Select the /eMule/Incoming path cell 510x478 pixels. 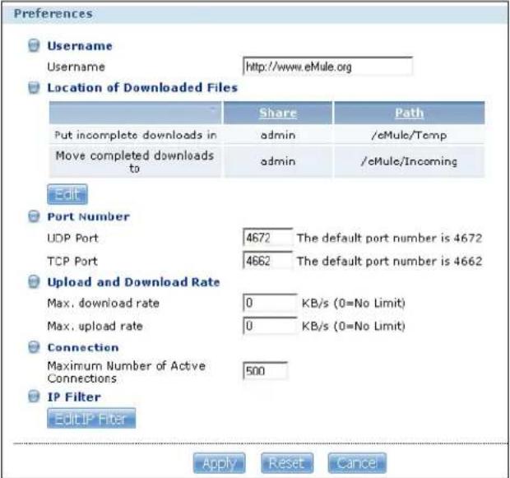pyautogui.click(x=409, y=161)
